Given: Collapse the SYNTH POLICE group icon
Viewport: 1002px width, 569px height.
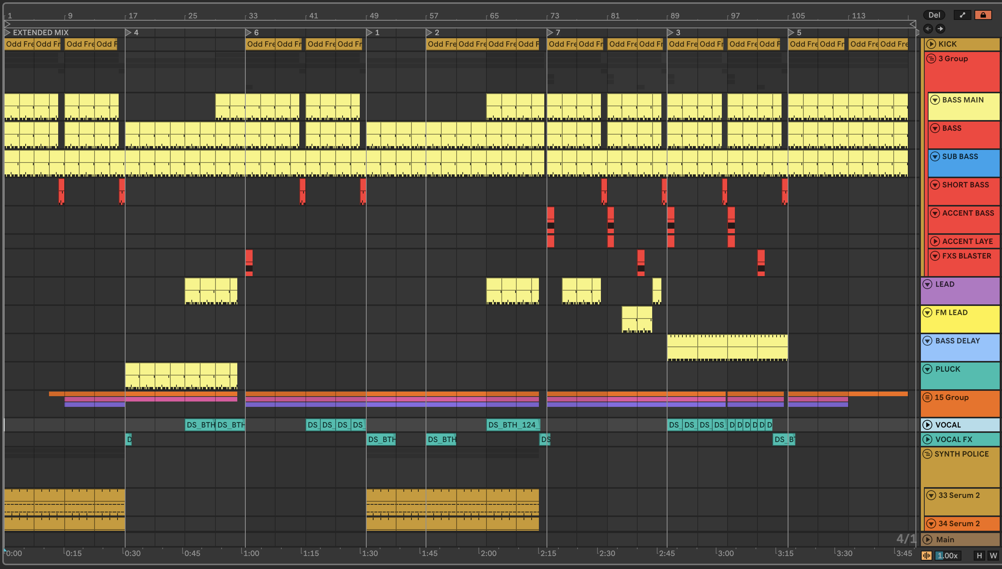Looking at the screenshot, I should [927, 454].
